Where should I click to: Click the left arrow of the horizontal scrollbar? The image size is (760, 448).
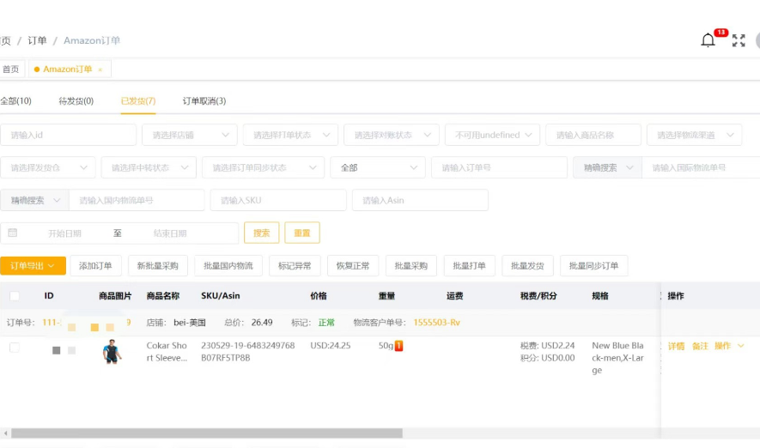pos(5,433)
